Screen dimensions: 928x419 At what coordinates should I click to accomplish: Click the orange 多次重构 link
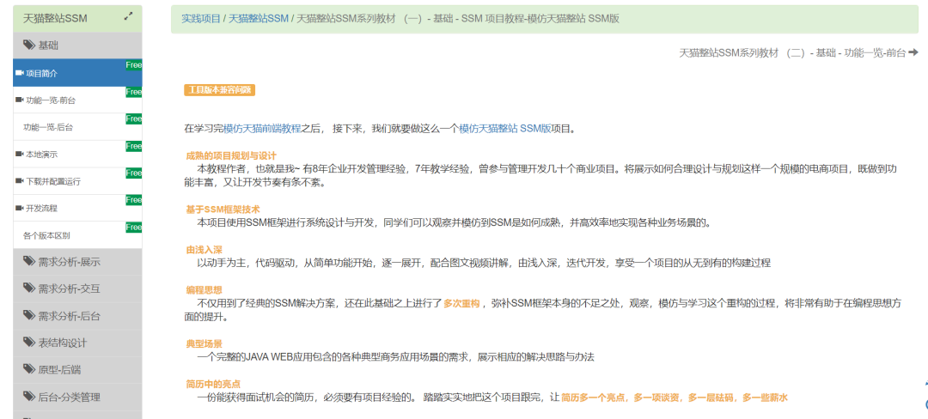tap(461, 303)
